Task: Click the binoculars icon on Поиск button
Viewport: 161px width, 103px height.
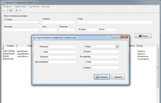Action: tap(140, 36)
